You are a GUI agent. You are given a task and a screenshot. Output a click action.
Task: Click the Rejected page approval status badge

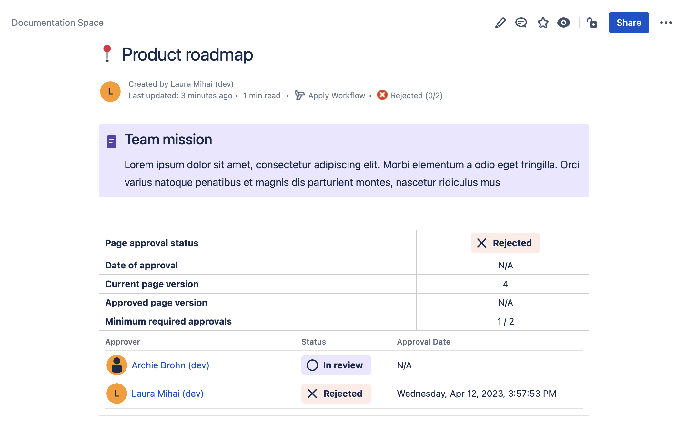click(x=505, y=243)
